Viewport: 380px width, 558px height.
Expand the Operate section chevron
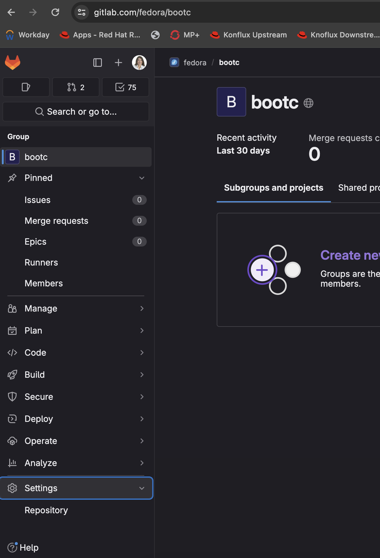coord(142,441)
